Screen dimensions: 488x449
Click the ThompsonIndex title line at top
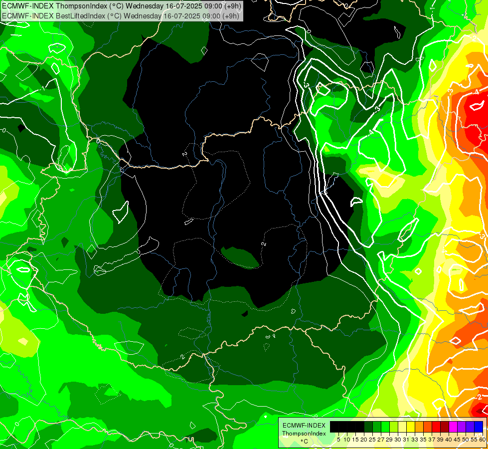coord(122,6)
